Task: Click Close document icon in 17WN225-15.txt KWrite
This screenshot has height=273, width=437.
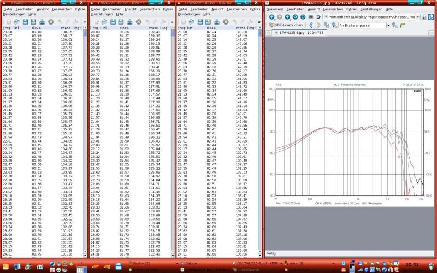Action: (x=139, y=22)
